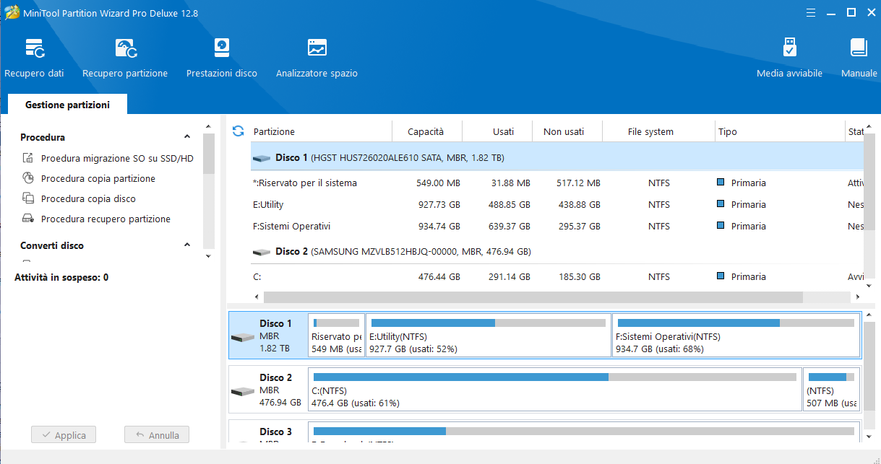Image resolution: width=881 pixels, height=464 pixels.
Task: Click E:Utility(NTFS) block in disk map
Action: point(489,335)
